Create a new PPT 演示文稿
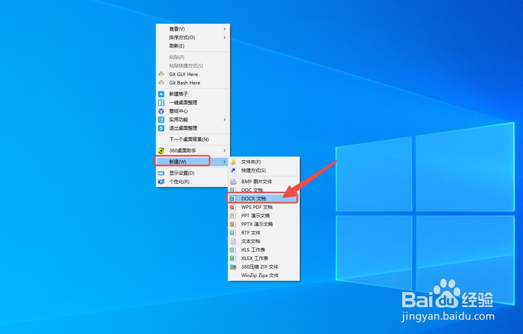523x334 pixels. 264,216
